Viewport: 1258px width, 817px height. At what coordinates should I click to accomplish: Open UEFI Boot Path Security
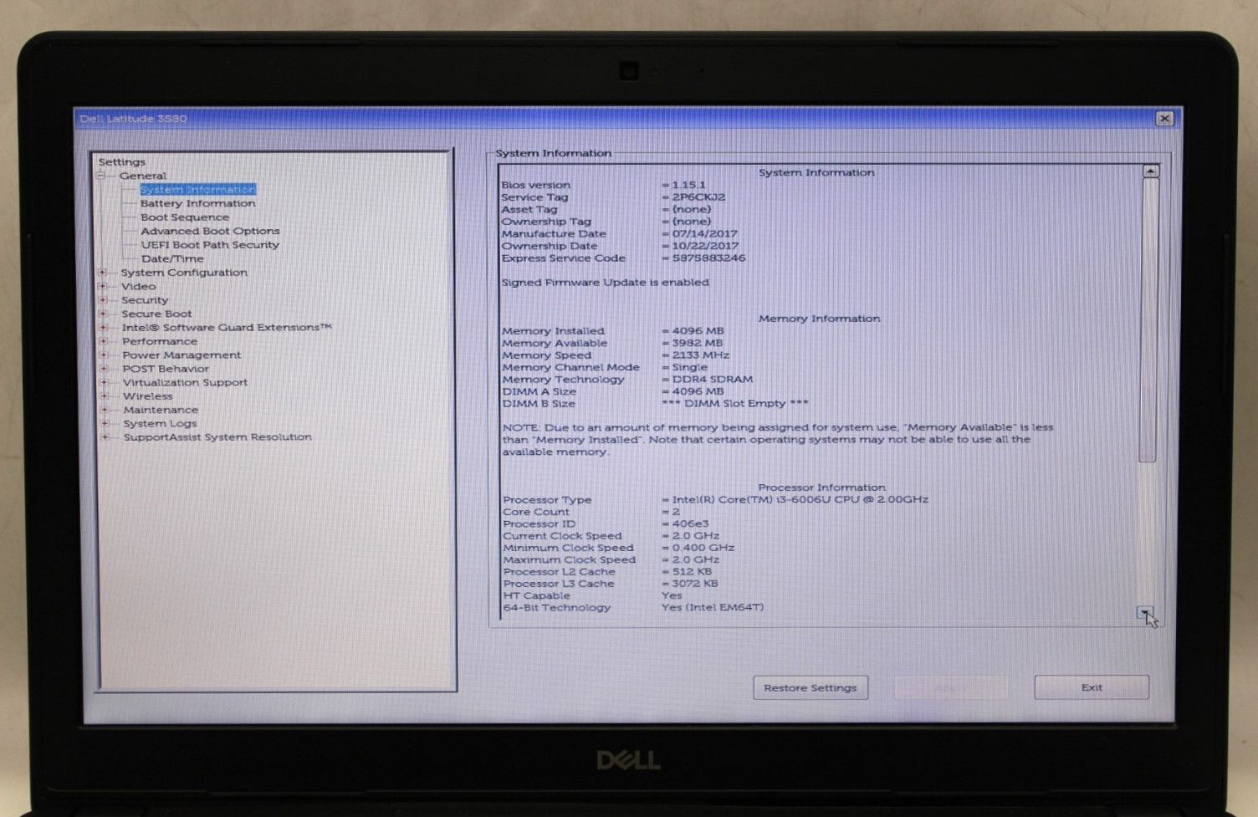210,245
